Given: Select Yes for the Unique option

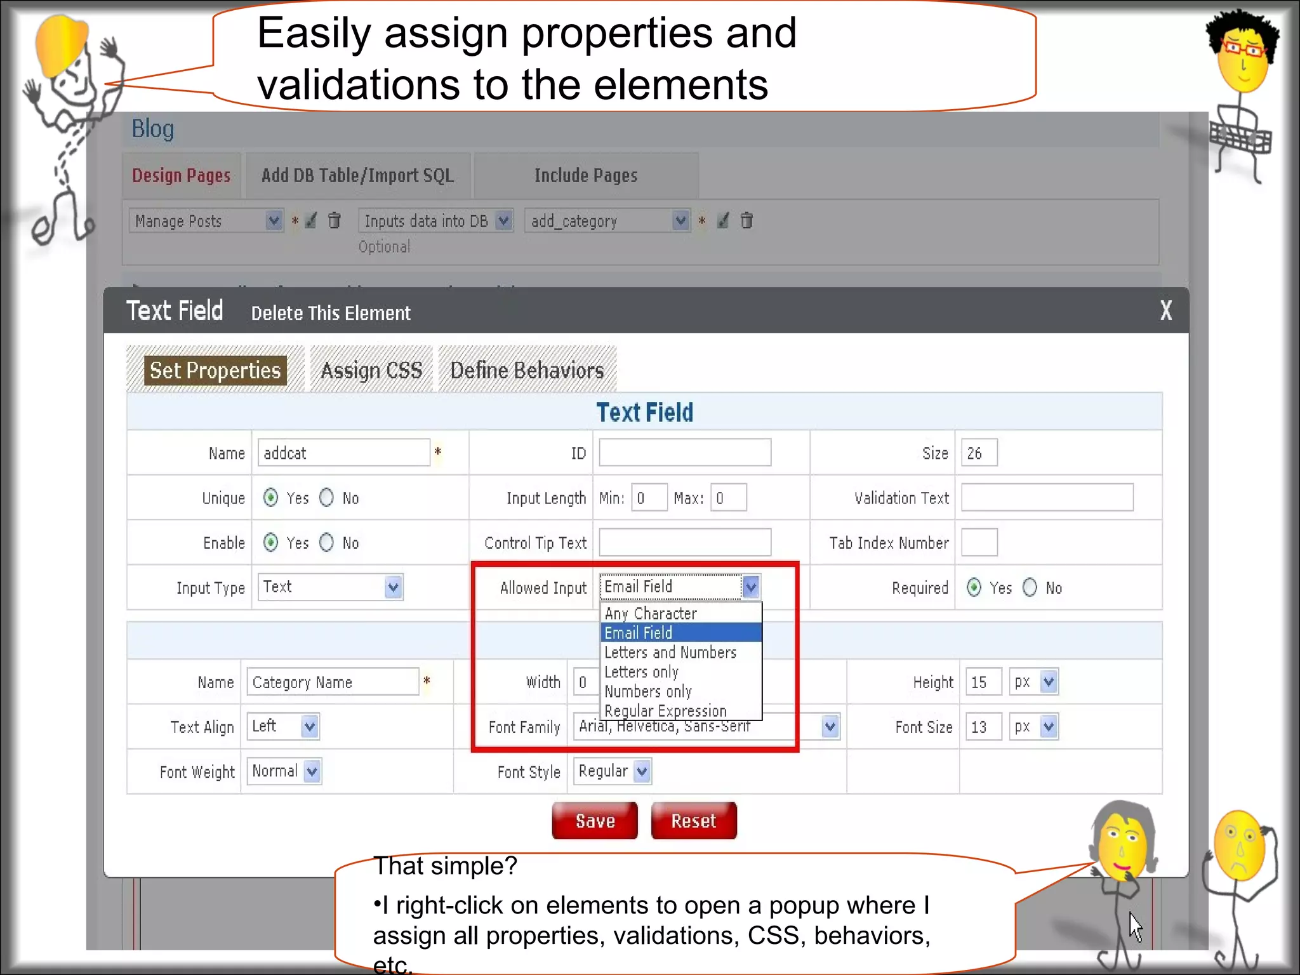Looking at the screenshot, I should click(270, 498).
